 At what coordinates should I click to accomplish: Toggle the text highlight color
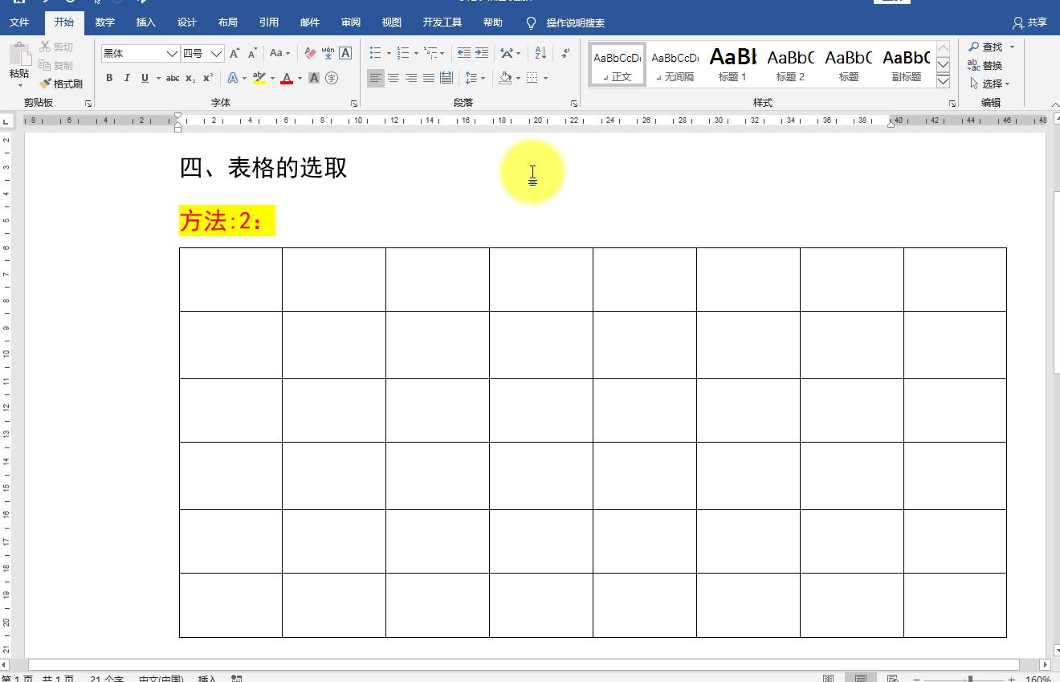click(259, 78)
